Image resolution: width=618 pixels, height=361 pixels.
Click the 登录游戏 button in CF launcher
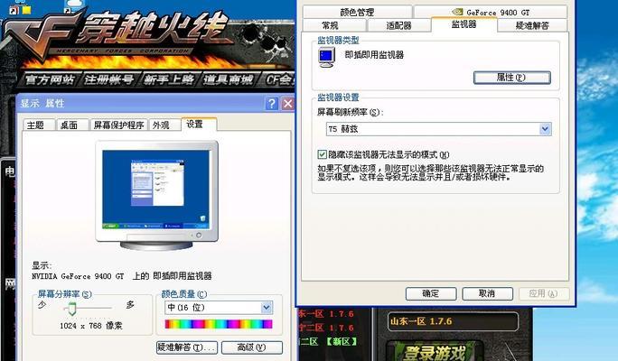tap(434, 351)
